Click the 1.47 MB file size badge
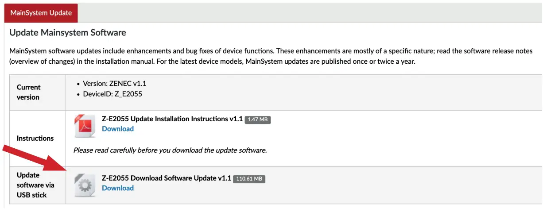This screenshot has height=212, width=543. 257,119
